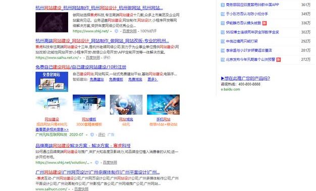This screenshot has width=316, height=191.
Task: Click 评价 in the 凡科 ad footer
Action: tap(102, 135)
